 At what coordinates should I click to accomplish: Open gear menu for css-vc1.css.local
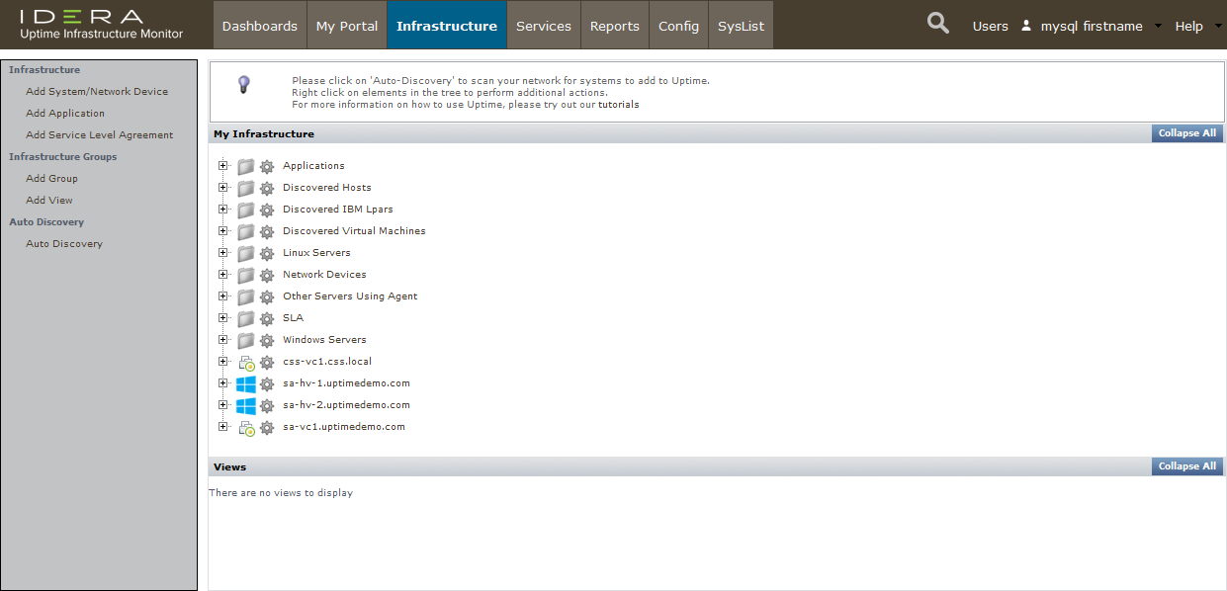click(267, 362)
